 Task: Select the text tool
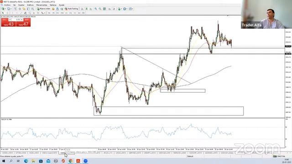point(34,13)
